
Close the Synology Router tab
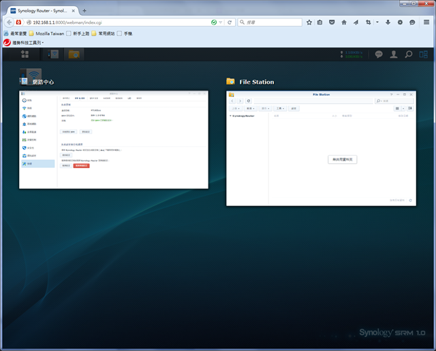pos(73,11)
